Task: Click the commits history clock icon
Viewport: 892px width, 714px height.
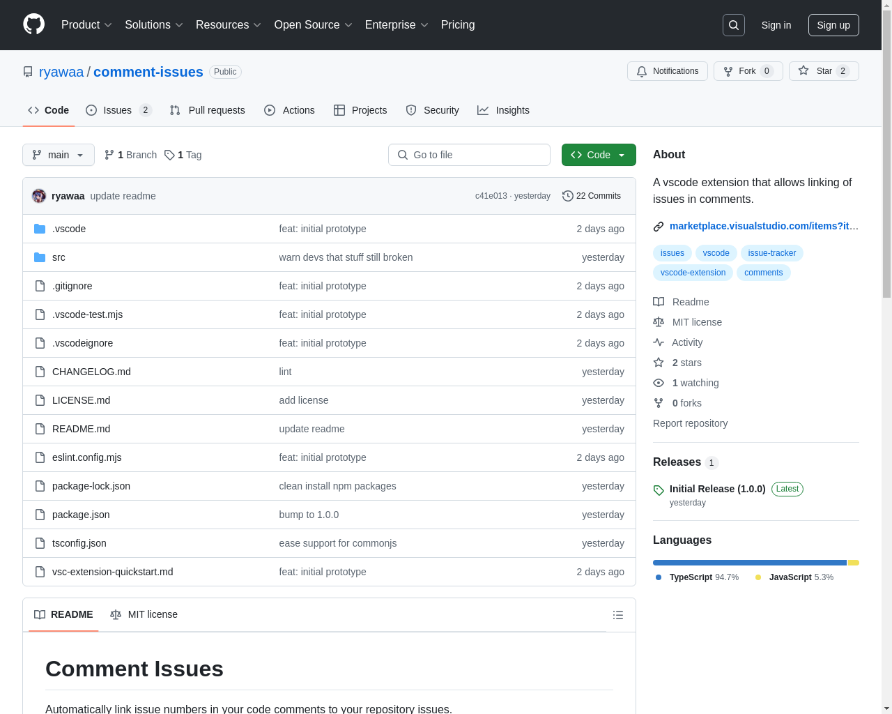Action: pos(568,196)
